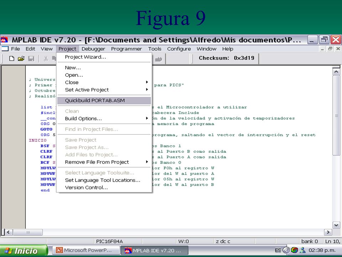Click the vertical scrollbar up arrow
342x257 pixels.
[x=336, y=72]
